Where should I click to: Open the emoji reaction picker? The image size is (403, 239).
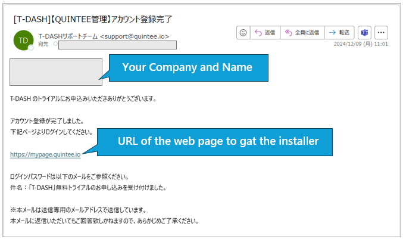(243, 32)
